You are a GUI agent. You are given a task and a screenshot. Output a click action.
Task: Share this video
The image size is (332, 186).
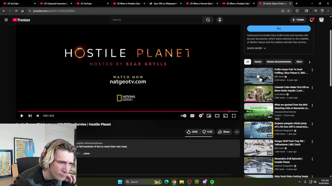pyautogui.click(x=224, y=132)
